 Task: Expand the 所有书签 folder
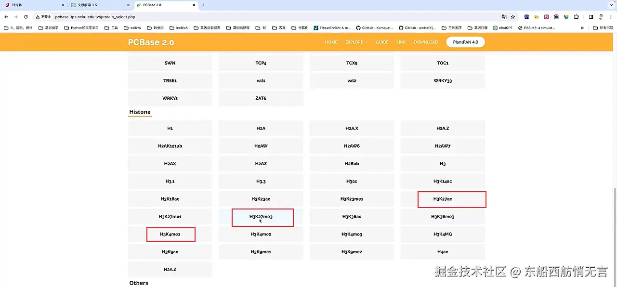[603, 28]
